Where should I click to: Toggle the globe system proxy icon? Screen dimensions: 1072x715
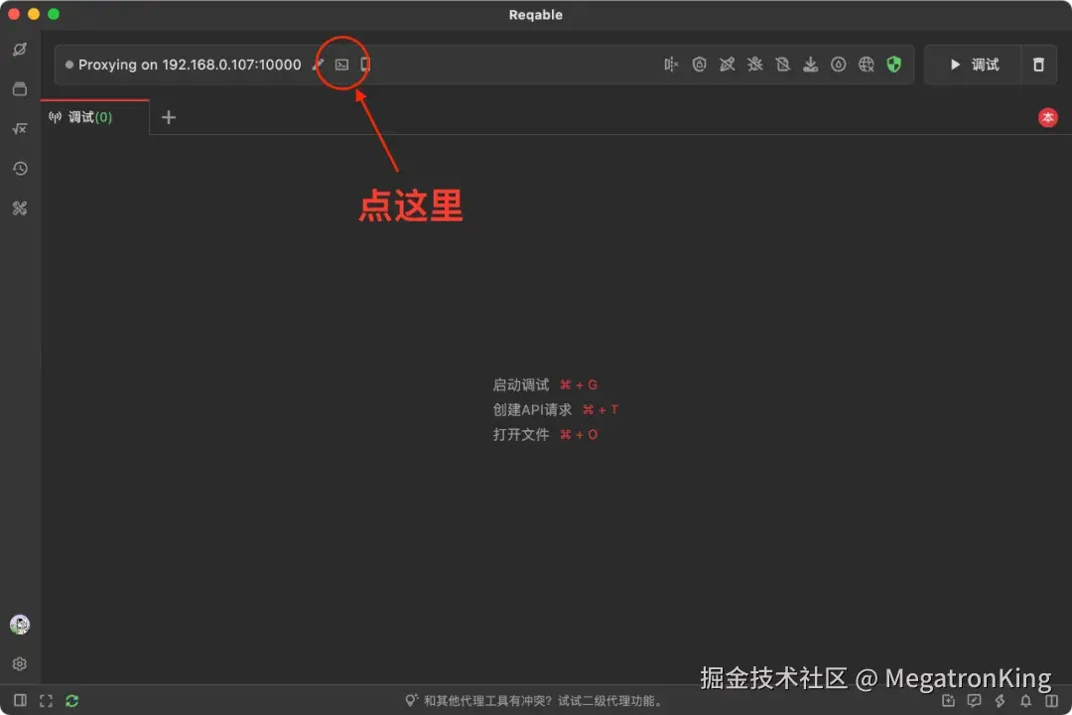point(867,65)
